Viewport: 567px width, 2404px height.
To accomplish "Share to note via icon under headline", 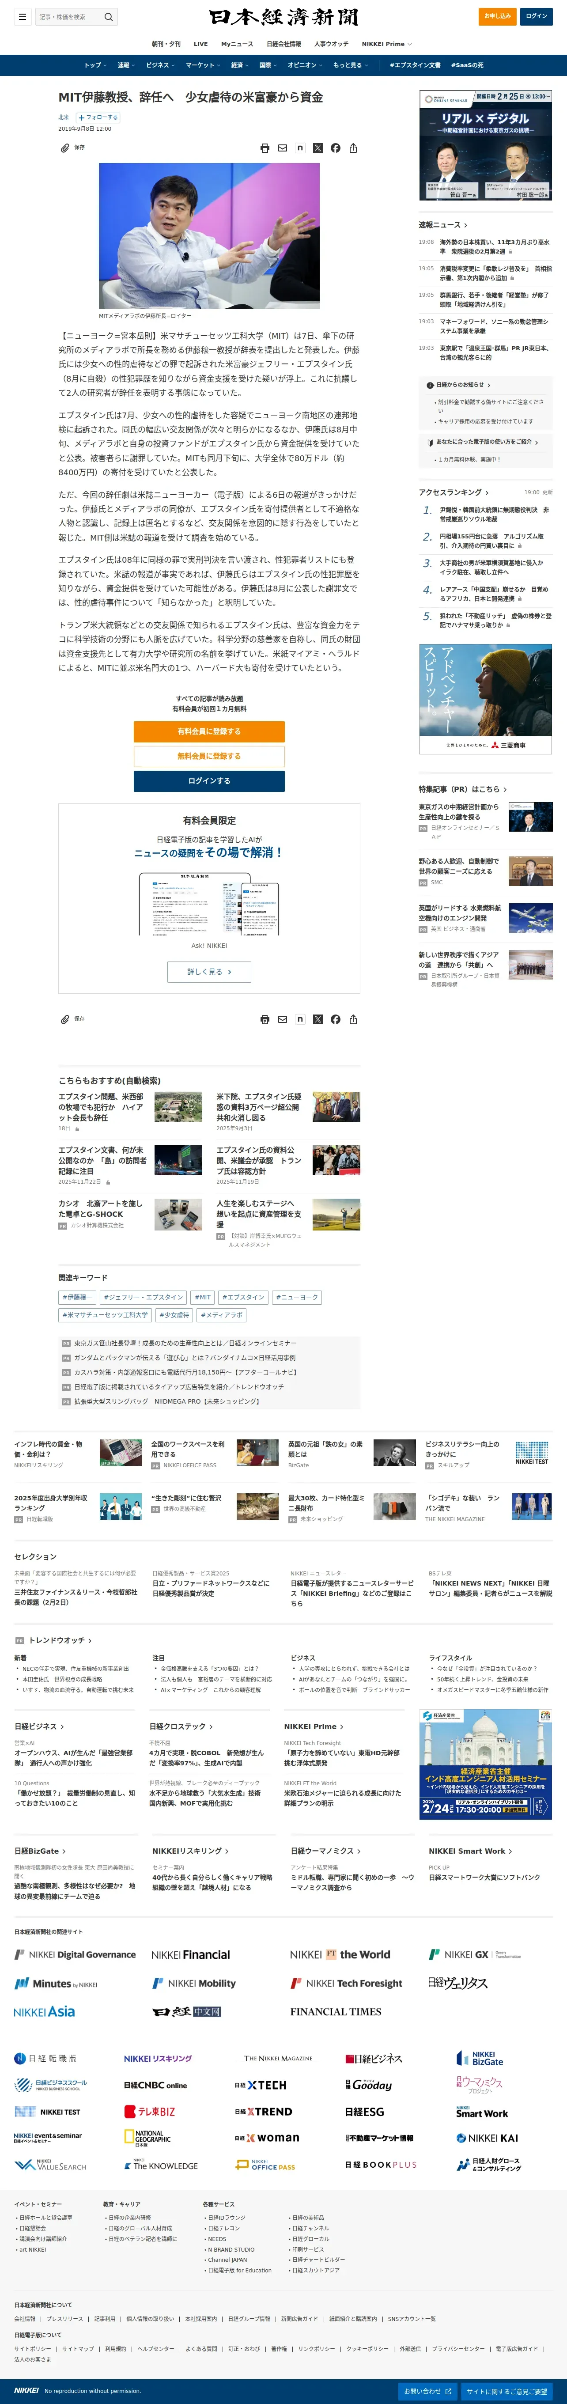I will tap(300, 148).
